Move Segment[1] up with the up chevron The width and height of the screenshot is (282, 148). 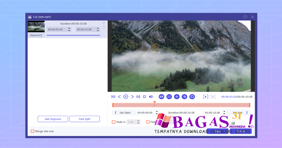click(x=104, y=26)
